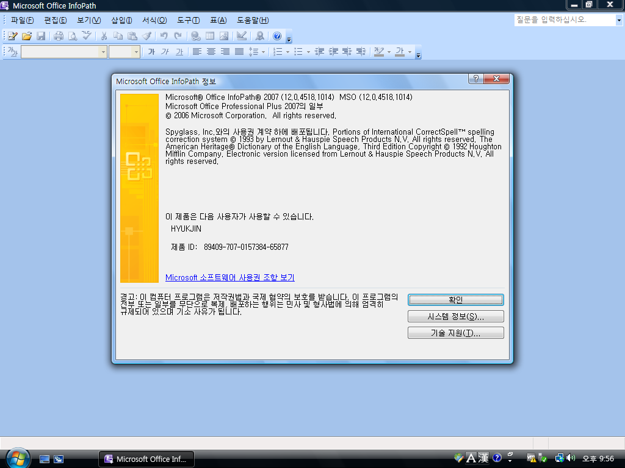Open the font name combo box
This screenshot has width=625, height=468.
coord(63,52)
